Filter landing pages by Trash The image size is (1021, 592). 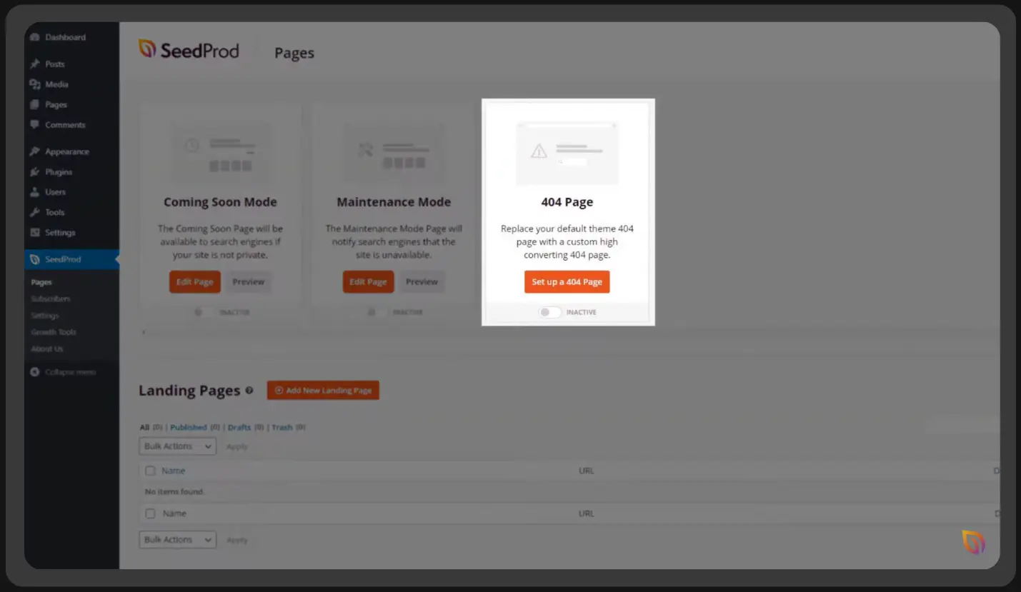point(282,427)
